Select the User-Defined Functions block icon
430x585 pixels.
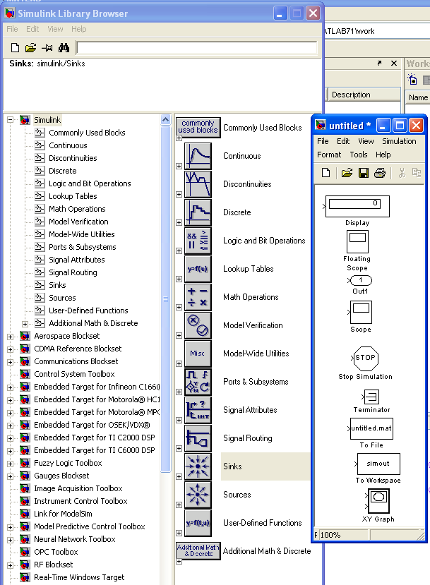198,523
